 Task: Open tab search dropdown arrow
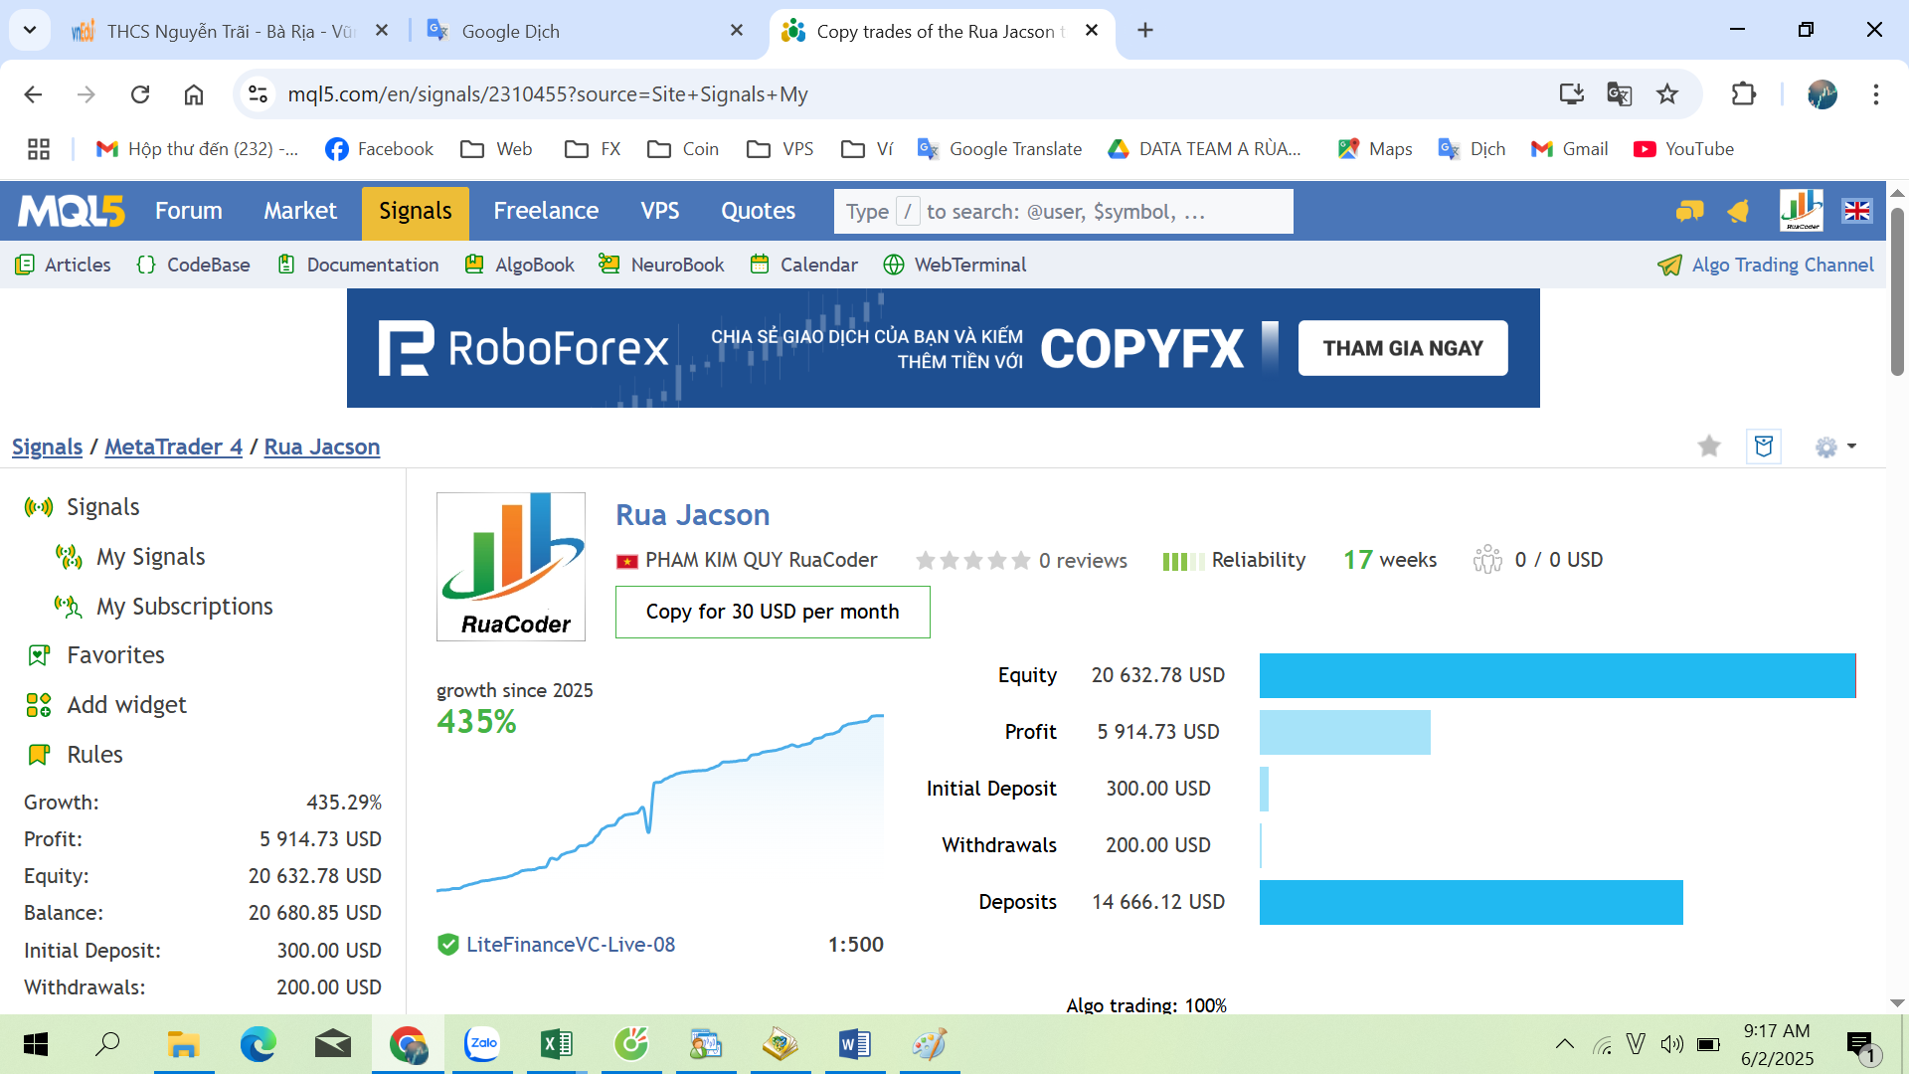(30, 30)
